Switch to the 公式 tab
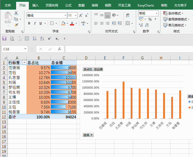The image size is (193, 157). click(68, 5)
